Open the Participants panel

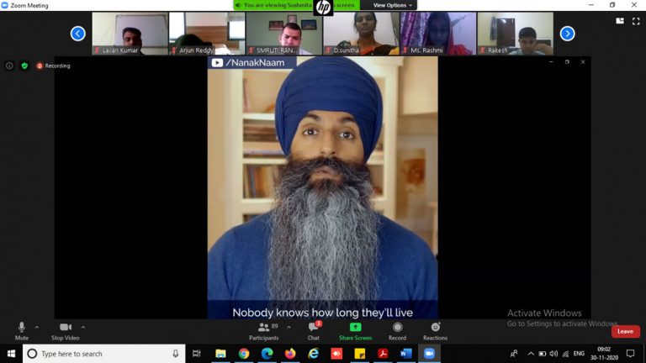[x=263, y=331]
